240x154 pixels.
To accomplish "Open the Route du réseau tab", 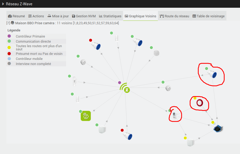I will (x=174, y=16).
